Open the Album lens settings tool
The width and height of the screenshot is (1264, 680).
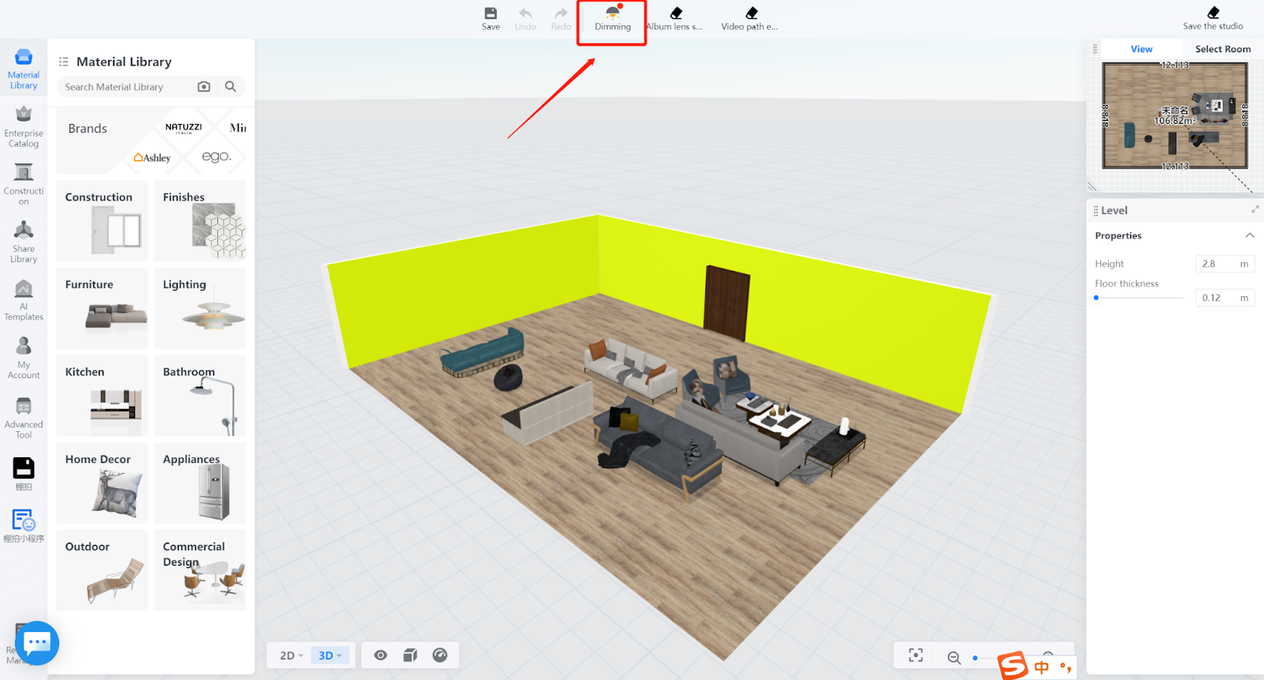(x=675, y=19)
